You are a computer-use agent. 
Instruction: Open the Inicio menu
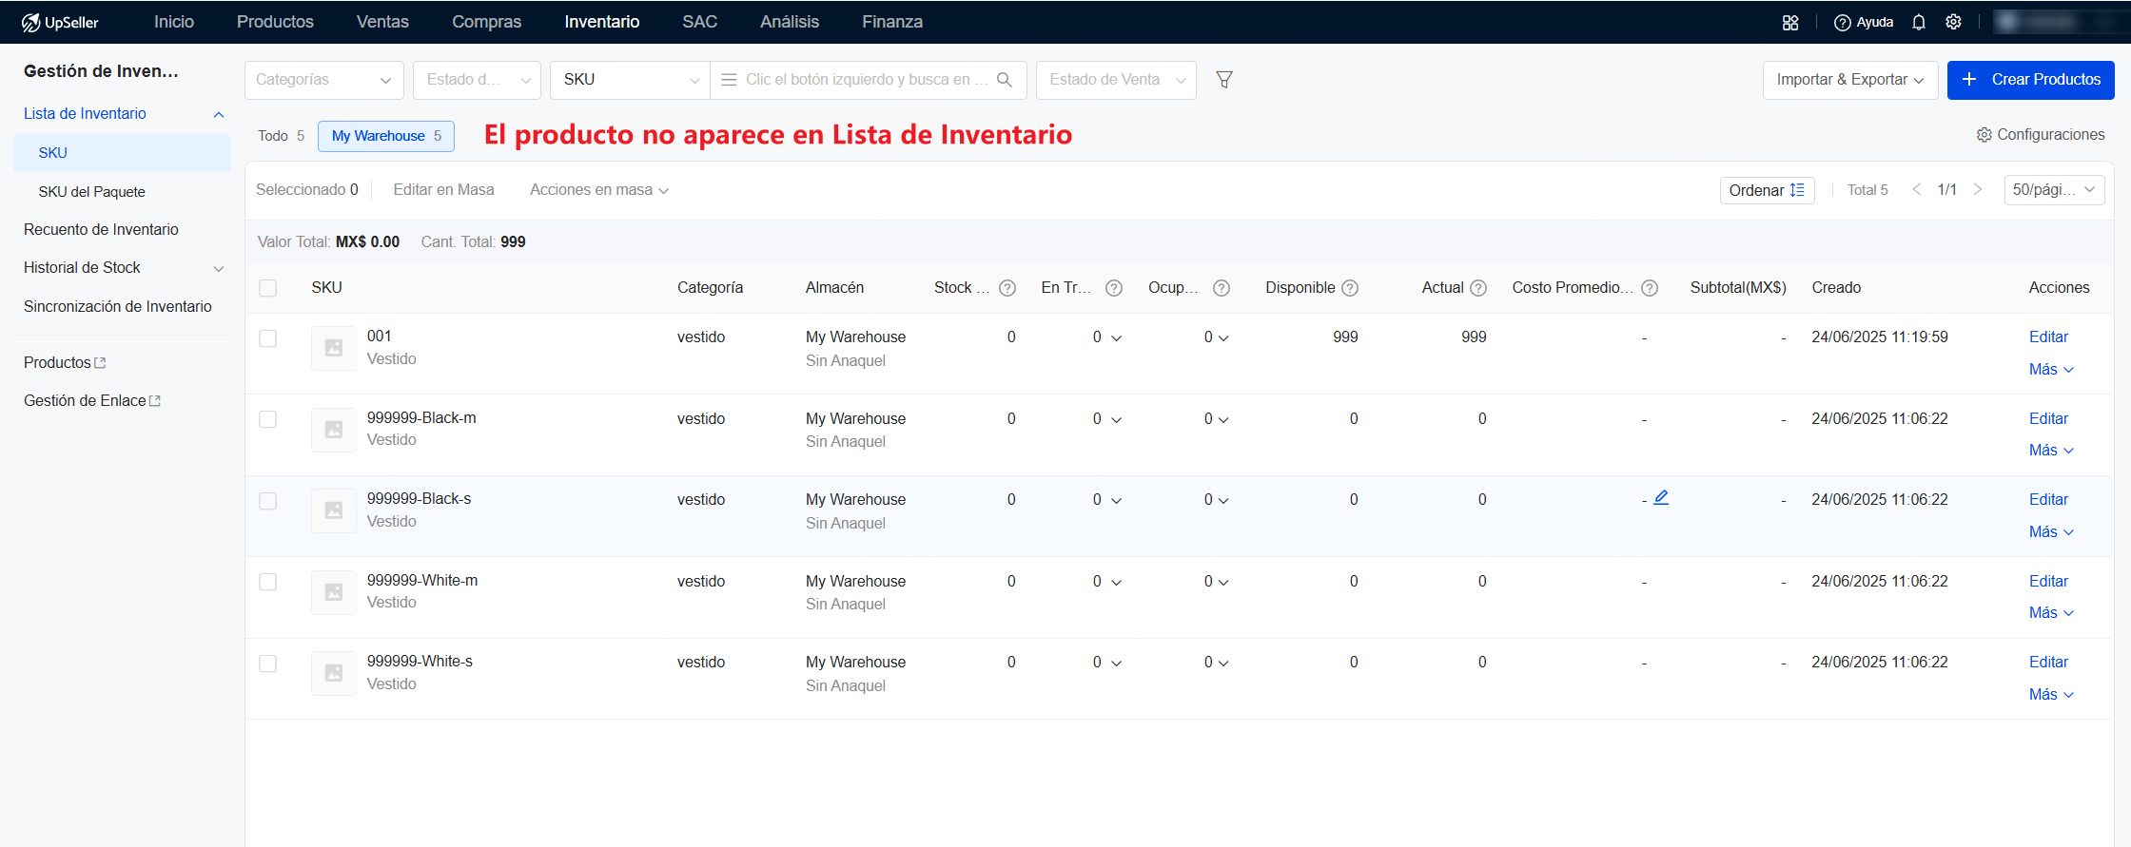[174, 22]
